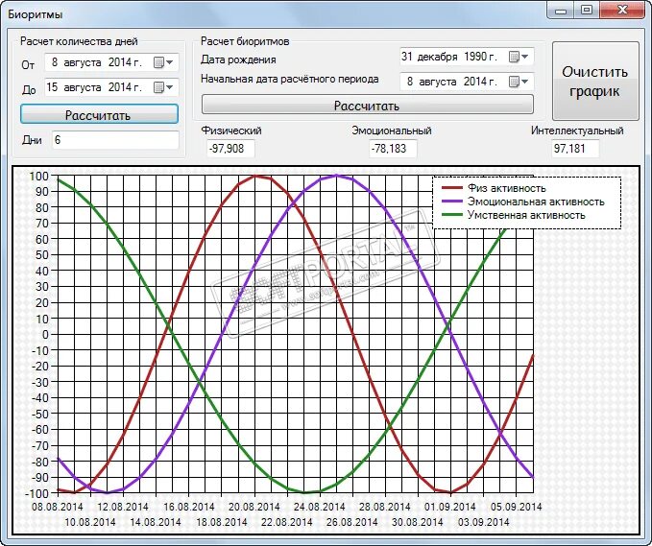Screen dimensions: 652x546
Task: Click the x-axis label 22.08.2014
Action: [286, 522]
